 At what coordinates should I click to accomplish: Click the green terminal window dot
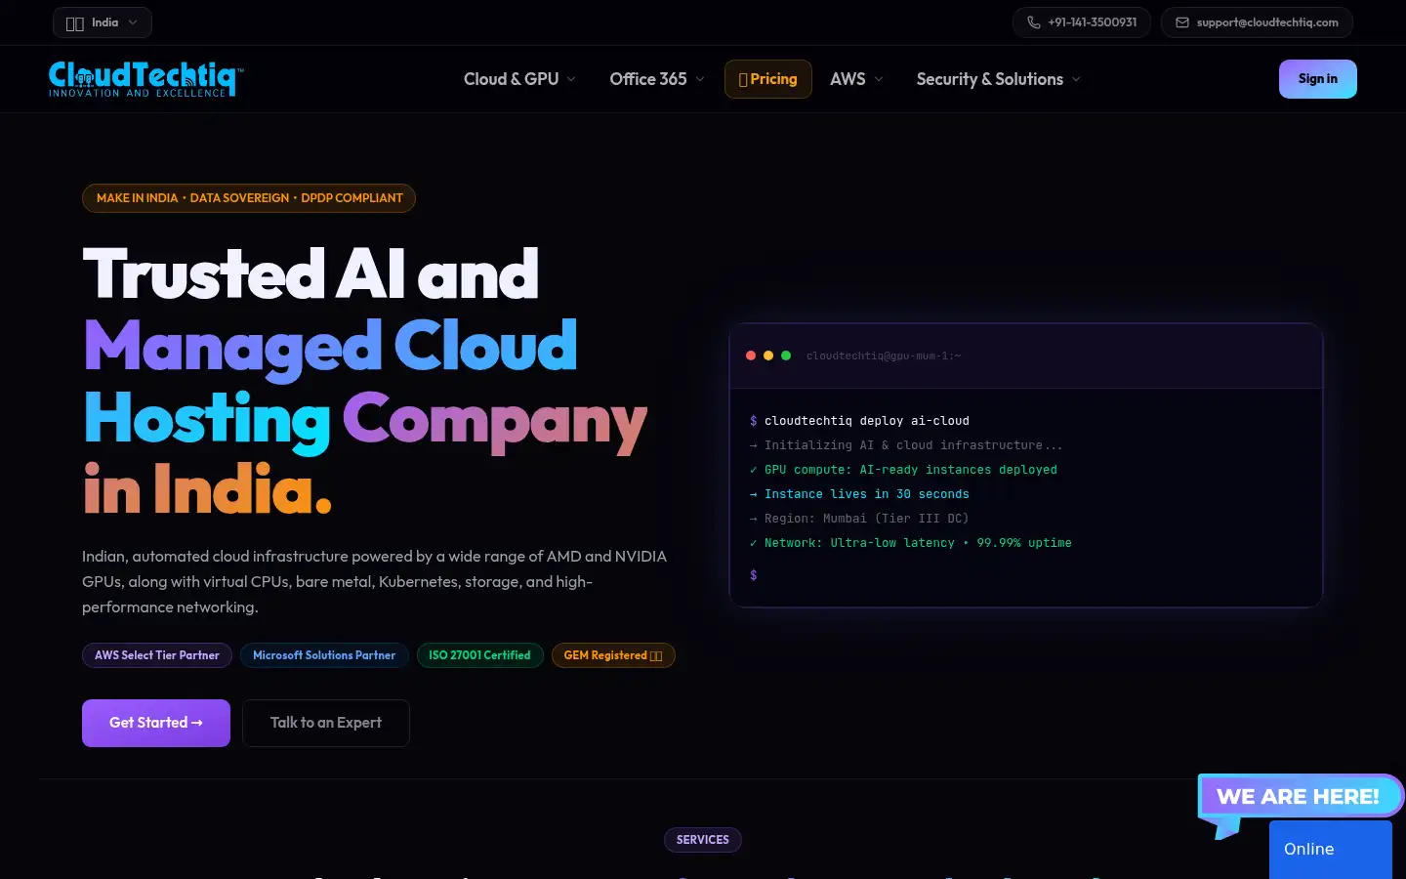(786, 356)
